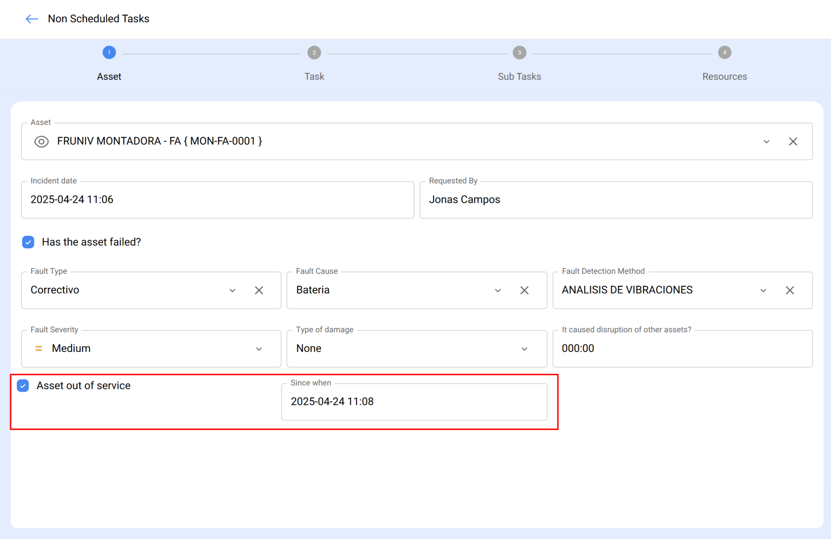Click the eye icon next to FRUNIV MONTADORA asset

(x=41, y=141)
